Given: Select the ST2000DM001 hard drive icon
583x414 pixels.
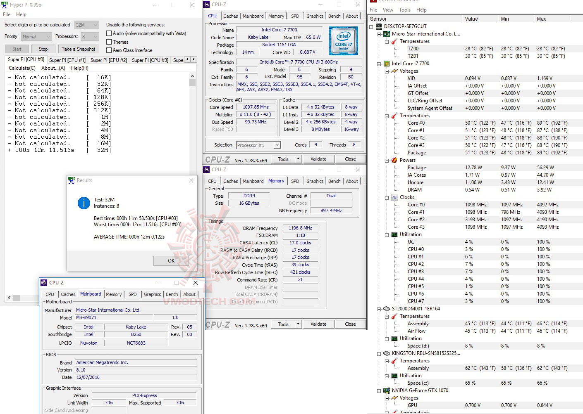Looking at the screenshot, I should [x=387, y=309].
